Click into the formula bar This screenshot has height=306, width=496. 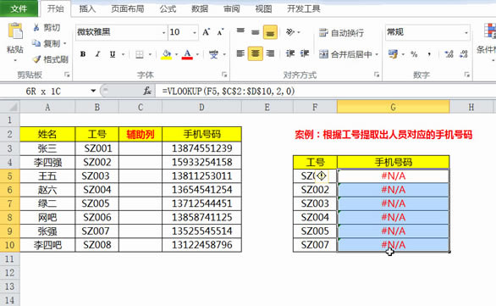click(326, 92)
